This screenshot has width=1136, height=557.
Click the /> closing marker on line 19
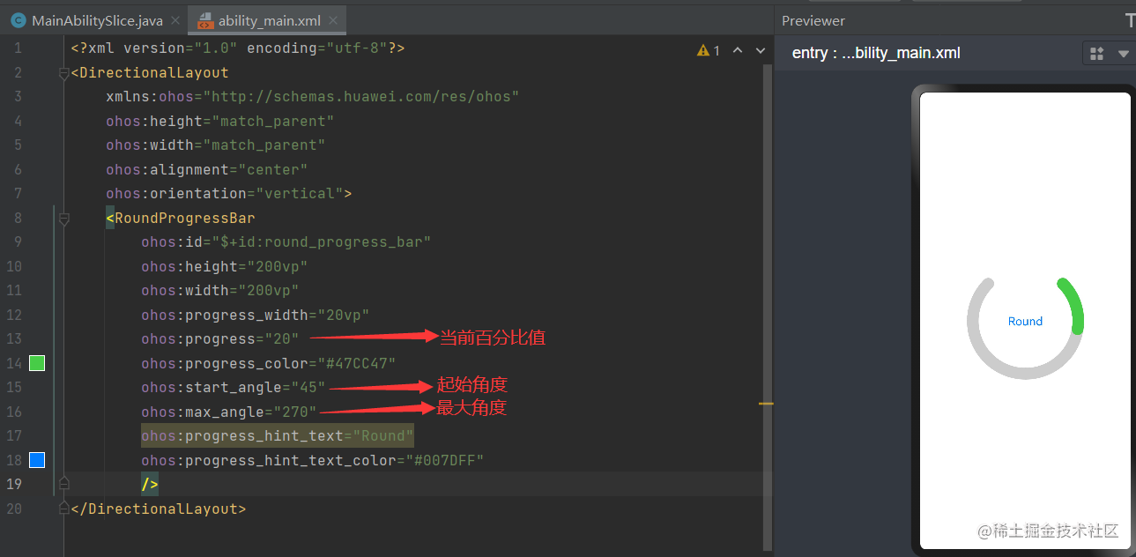pos(149,484)
